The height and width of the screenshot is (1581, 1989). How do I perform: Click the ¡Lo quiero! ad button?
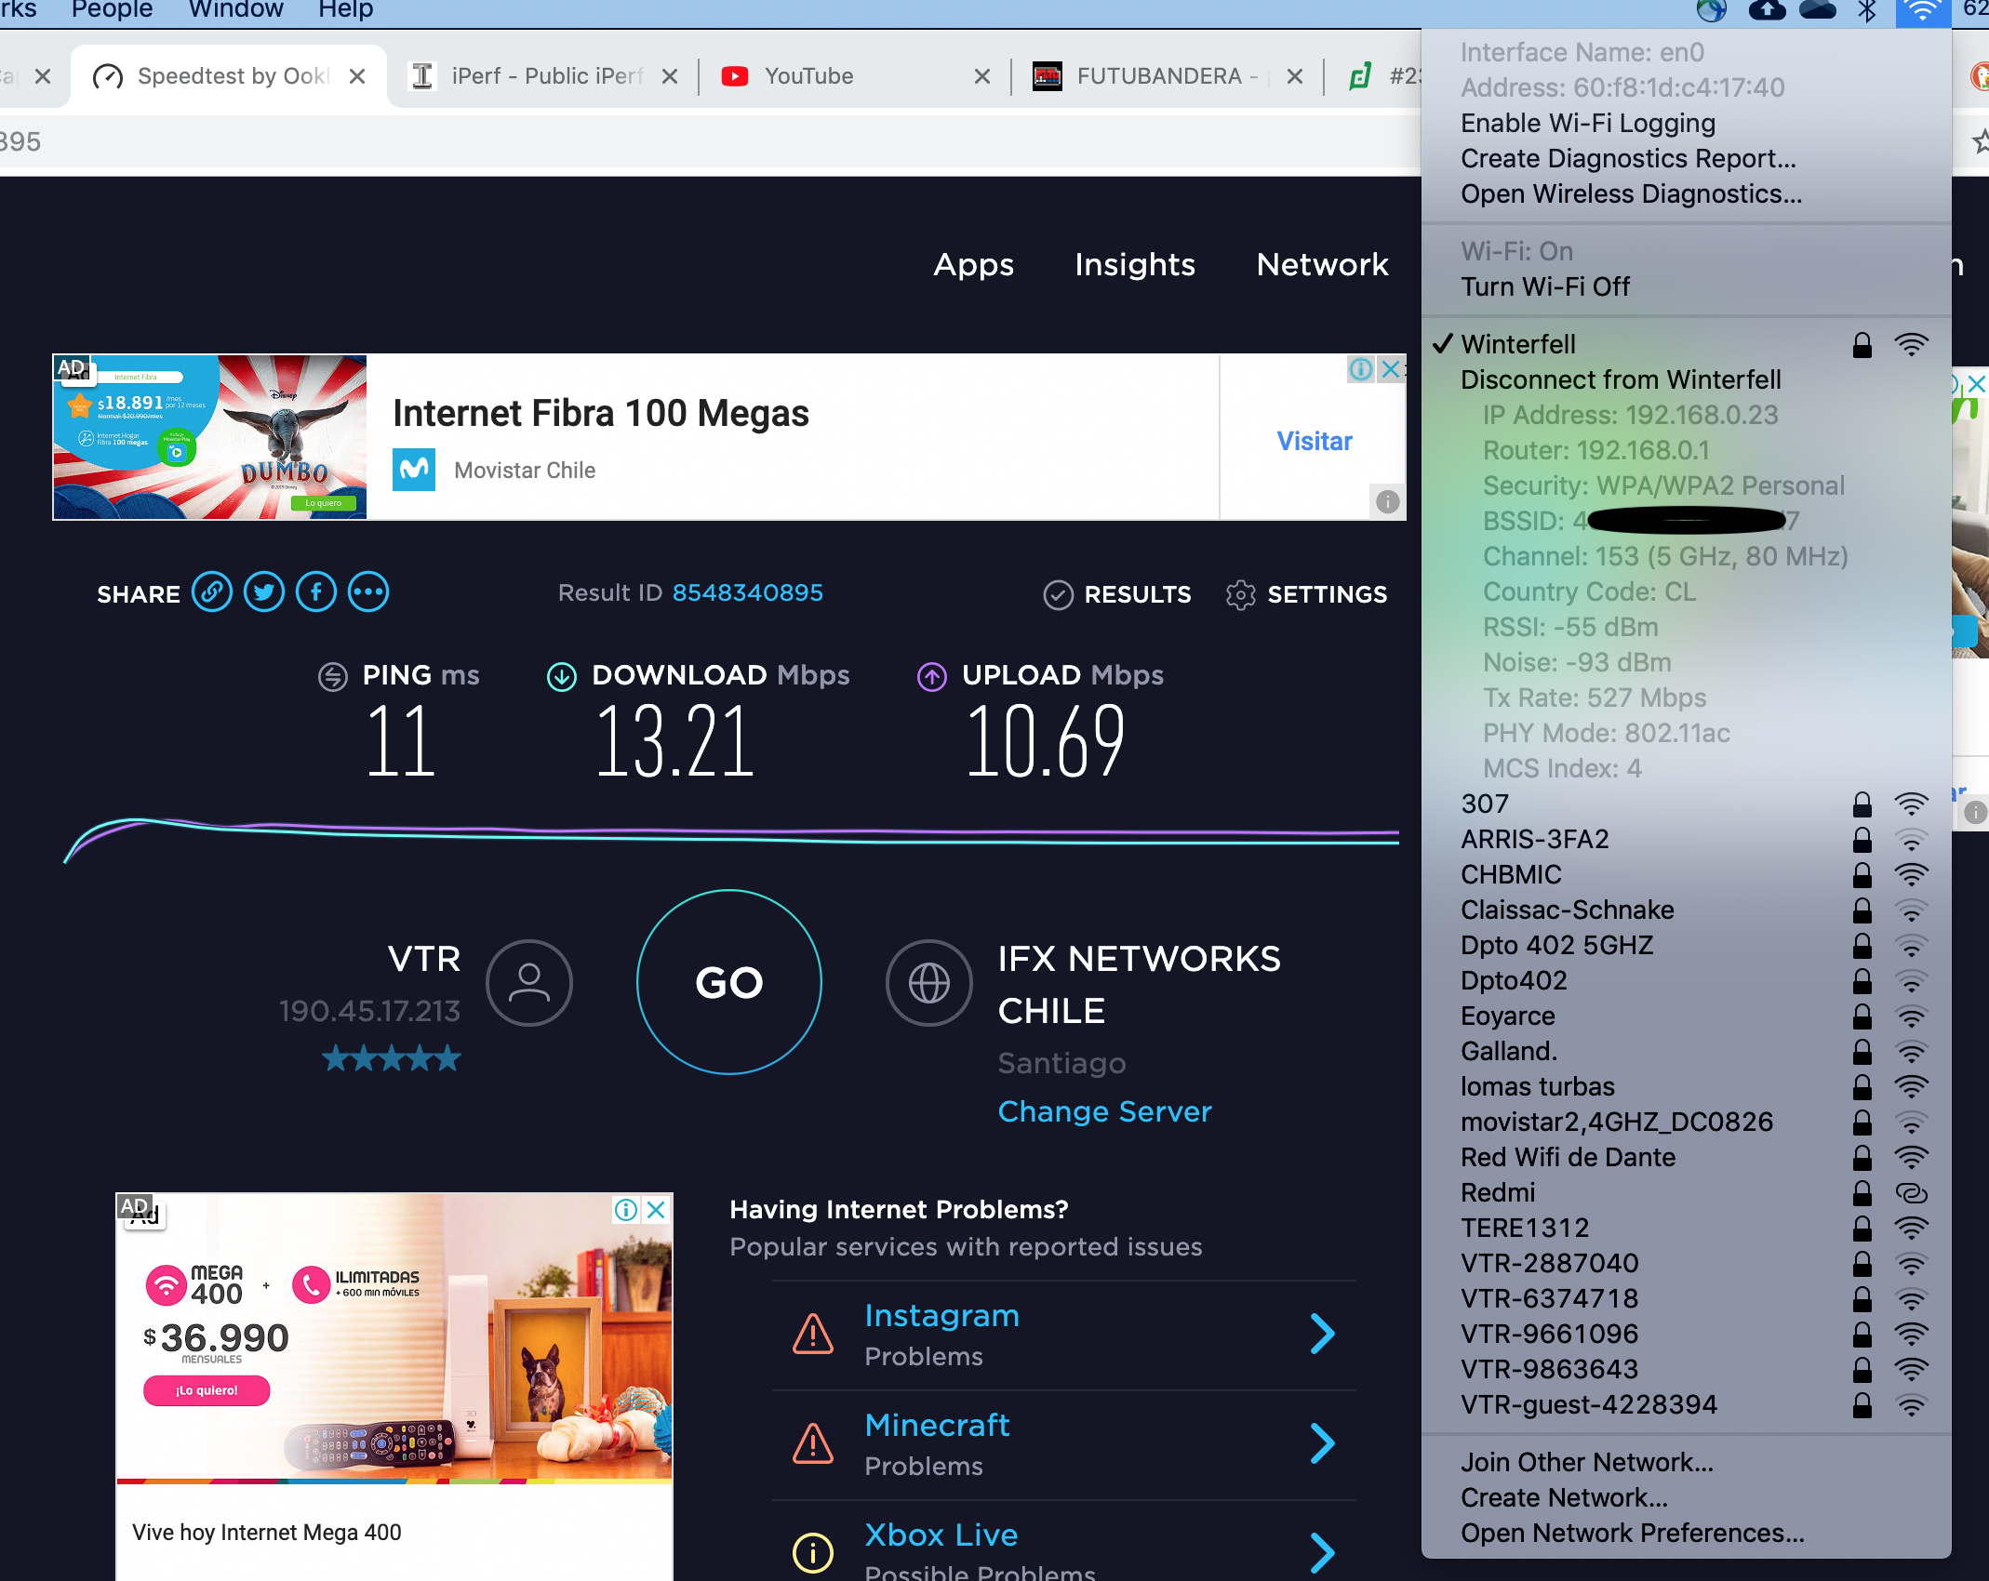207,1390
